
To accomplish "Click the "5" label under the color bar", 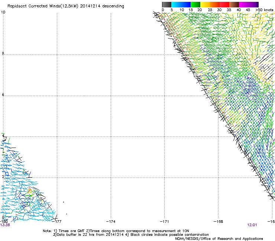I will click(172, 10).
